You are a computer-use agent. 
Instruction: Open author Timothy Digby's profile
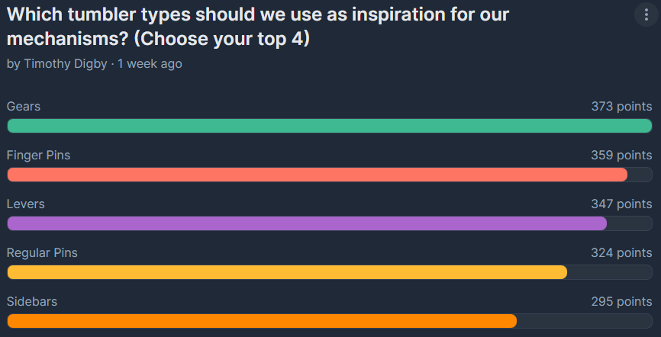66,63
